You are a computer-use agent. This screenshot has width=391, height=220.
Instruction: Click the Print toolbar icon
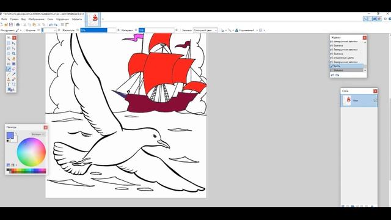coord(18,24)
